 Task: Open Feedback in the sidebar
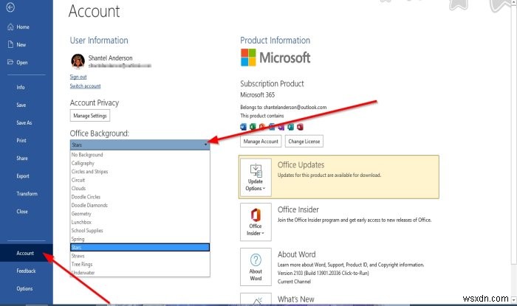pyautogui.click(x=26, y=271)
